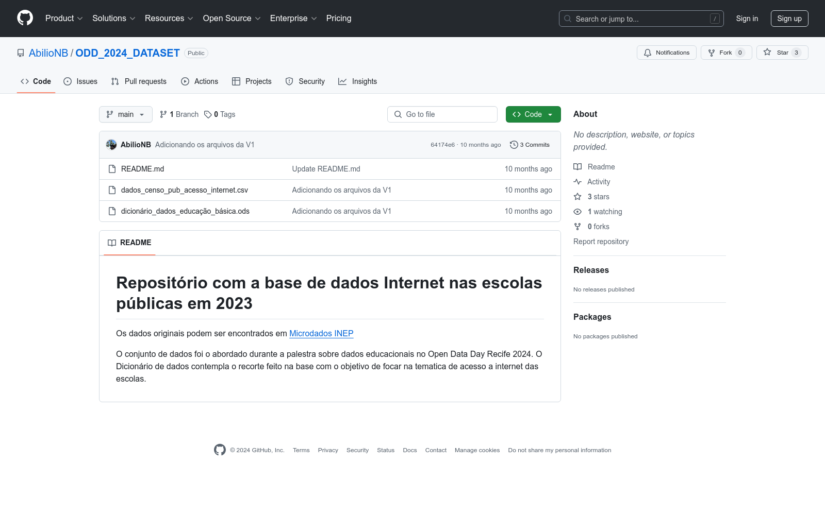The image size is (825, 515).
Task: Click the README.md file icon
Action: (112, 169)
